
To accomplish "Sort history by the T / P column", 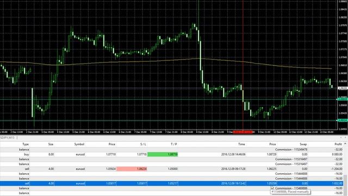I will tap(174, 144).
